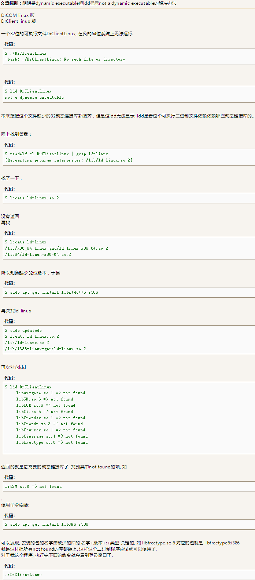
Task: Click the '再次找ld-linux' paragraph
Action: click(x=16, y=311)
